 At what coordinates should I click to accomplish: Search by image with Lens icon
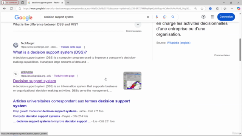pyautogui.click(x=165, y=17)
